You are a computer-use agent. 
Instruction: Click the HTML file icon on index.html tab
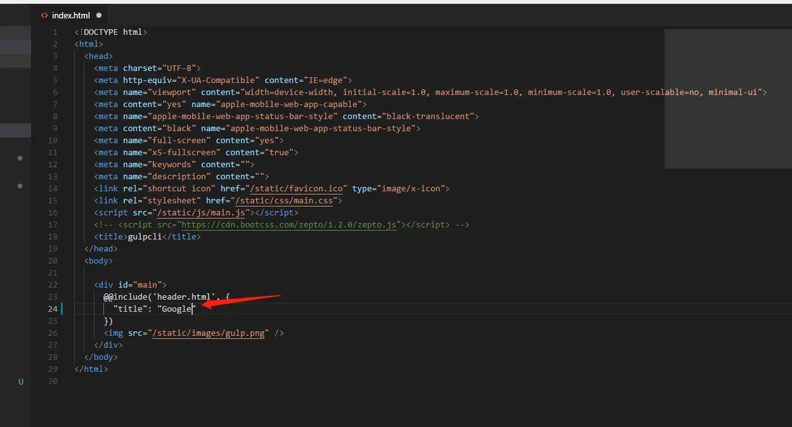pos(44,15)
